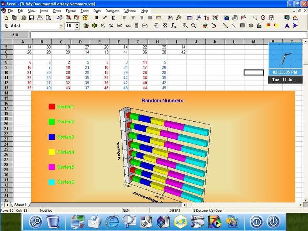
Task: Apply E+0 scientific number format
Action: [x=145, y=25]
